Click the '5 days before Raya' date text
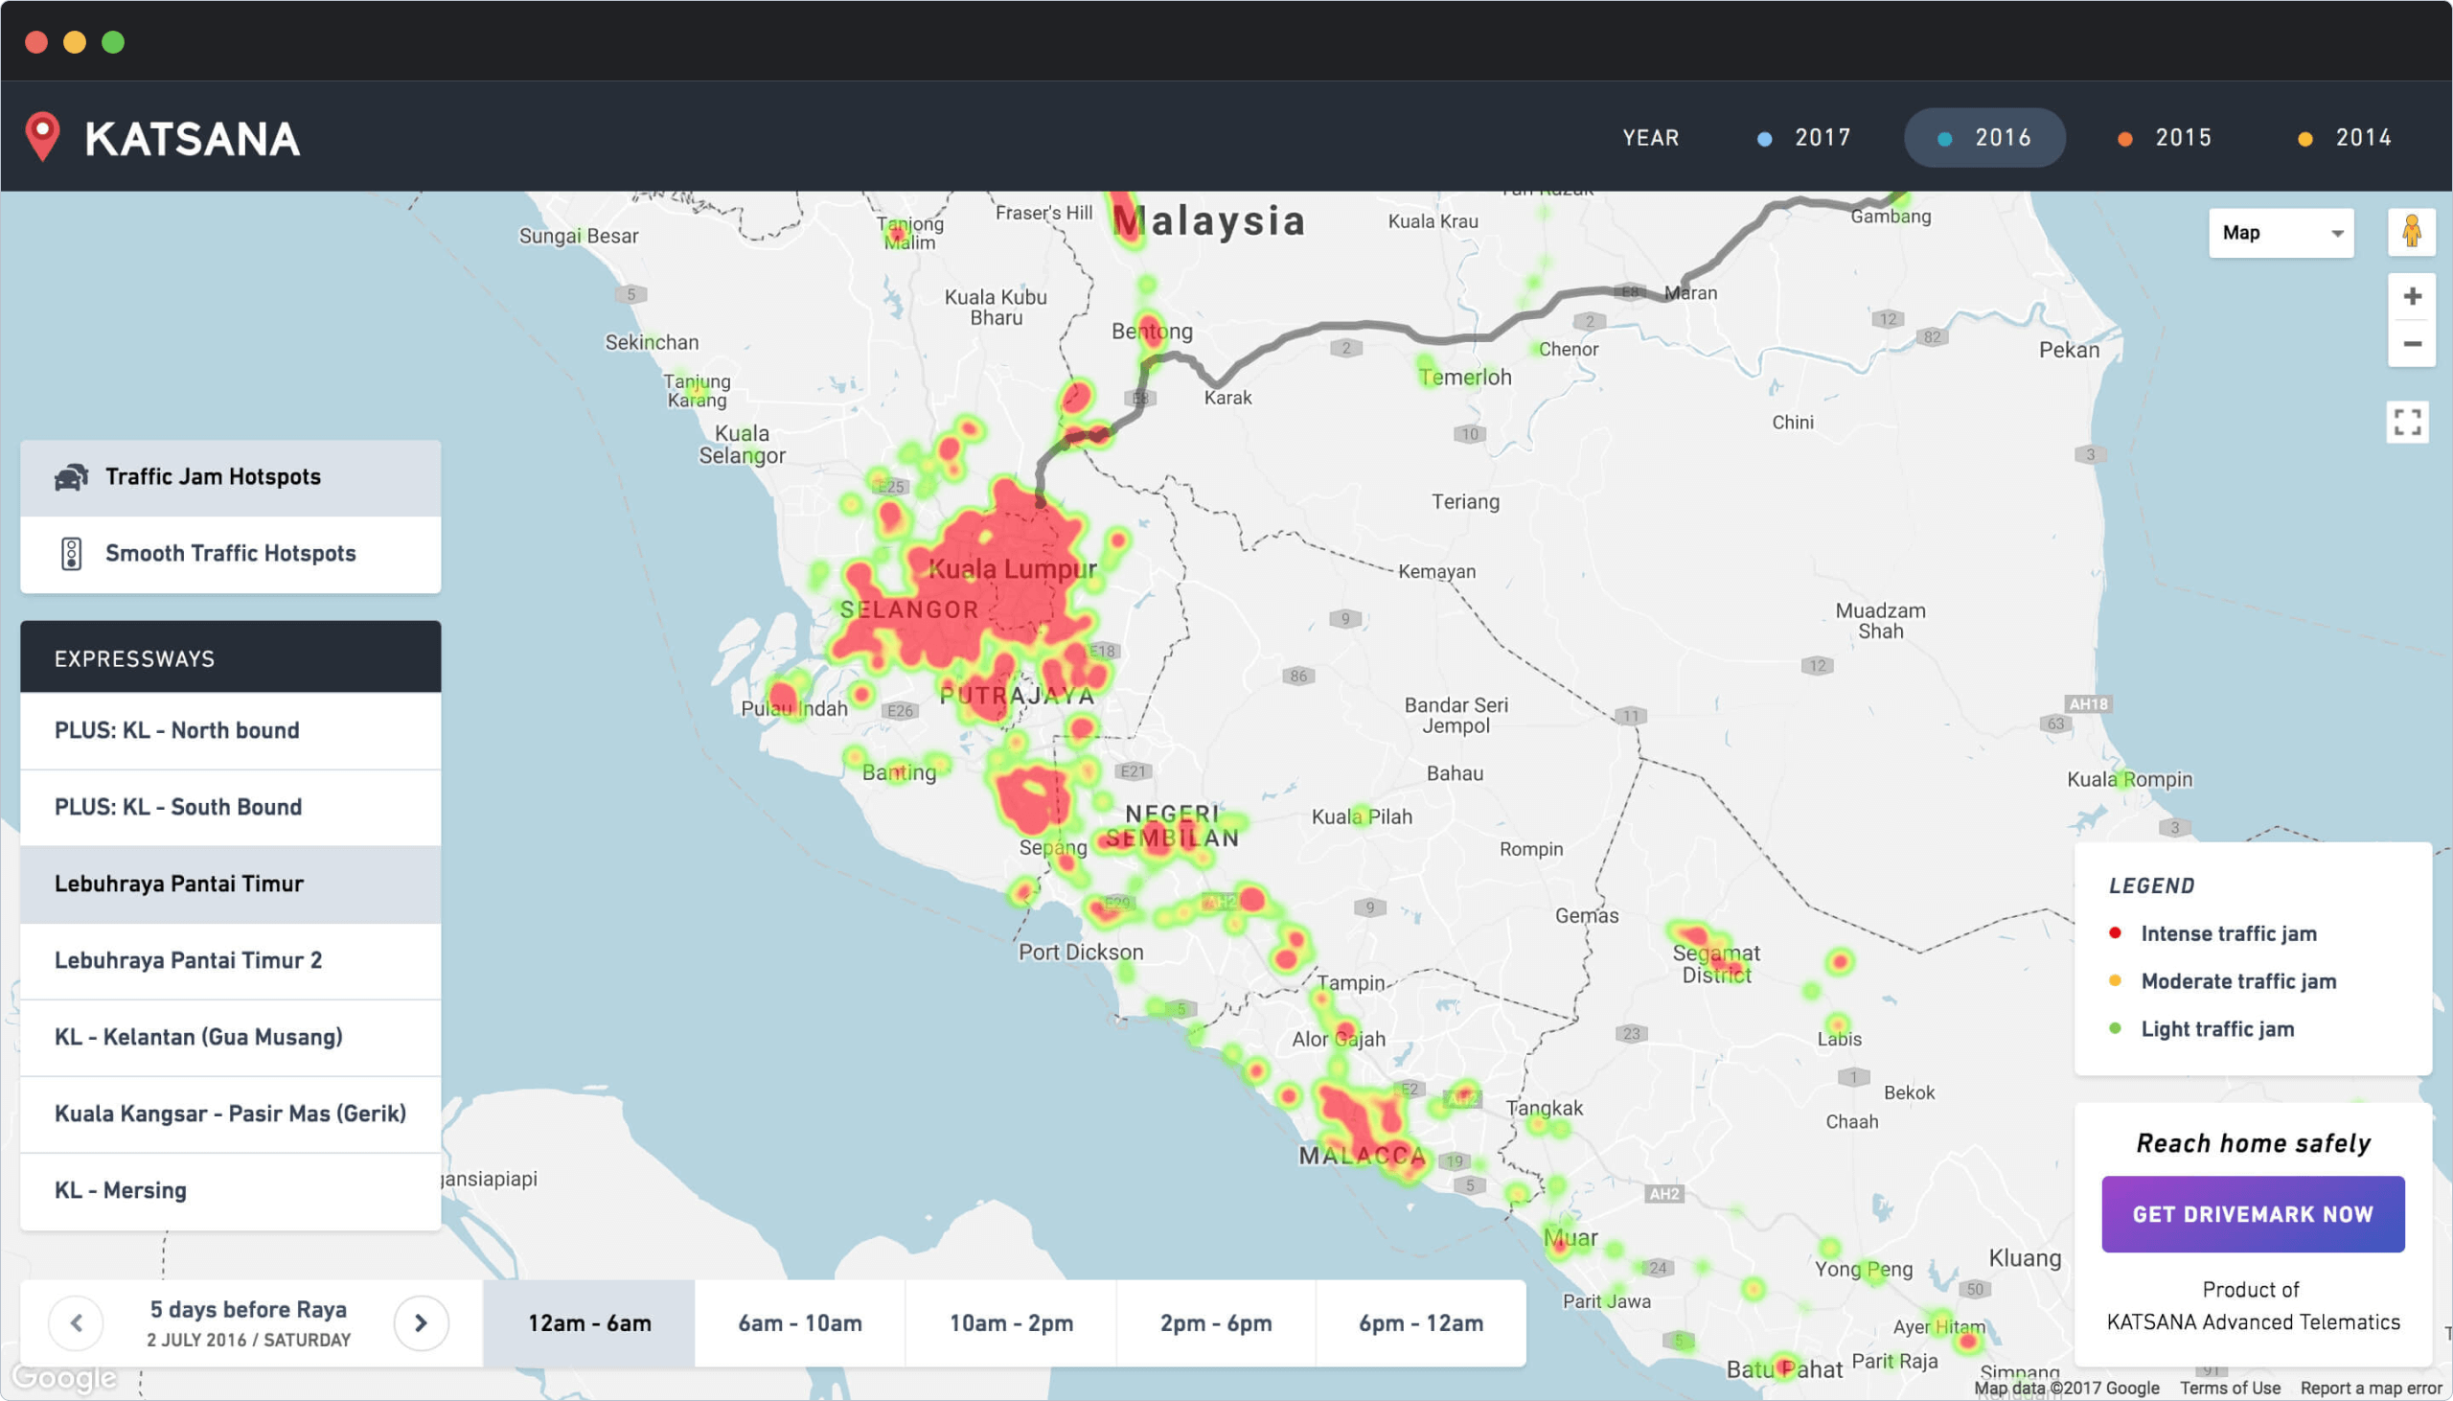The width and height of the screenshot is (2453, 1401). click(248, 1310)
